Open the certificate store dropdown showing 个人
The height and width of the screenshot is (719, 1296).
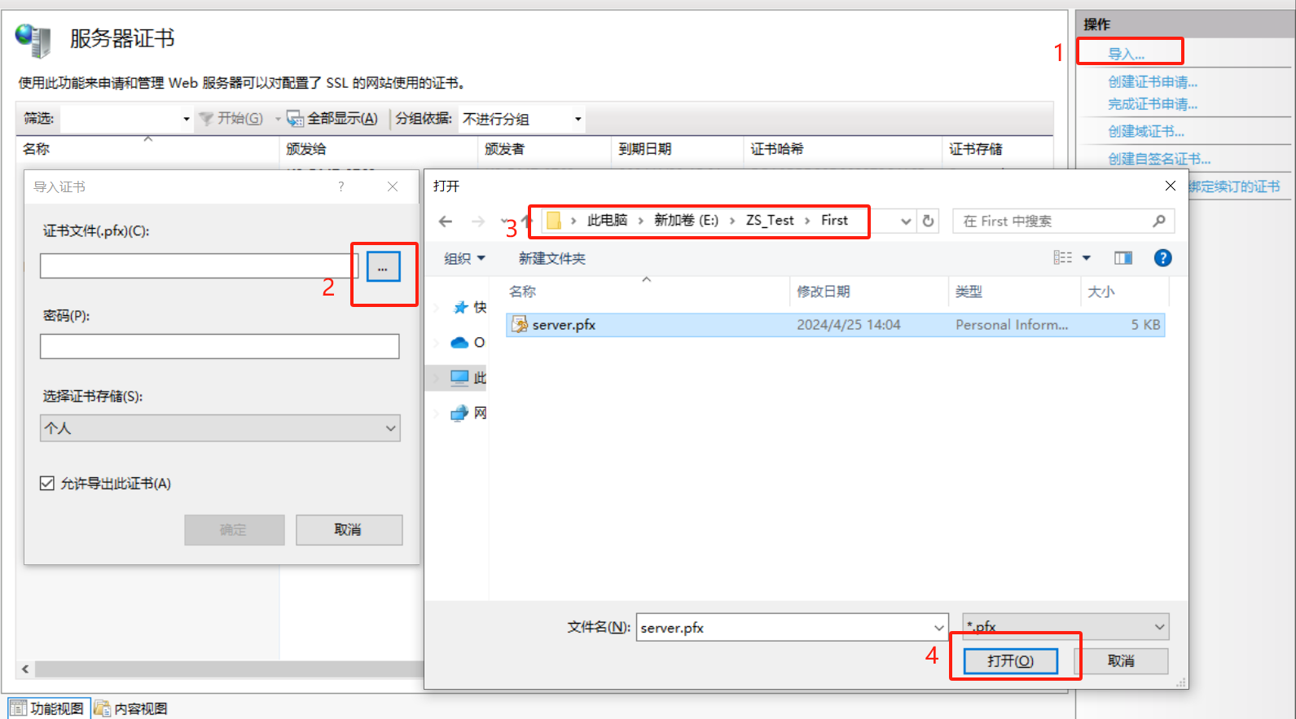point(220,427)
